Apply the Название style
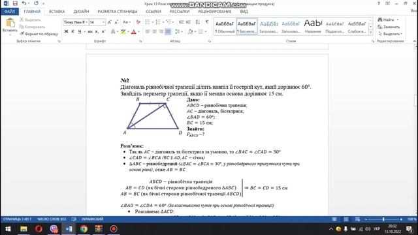The image size is (418, 235). 313,27
